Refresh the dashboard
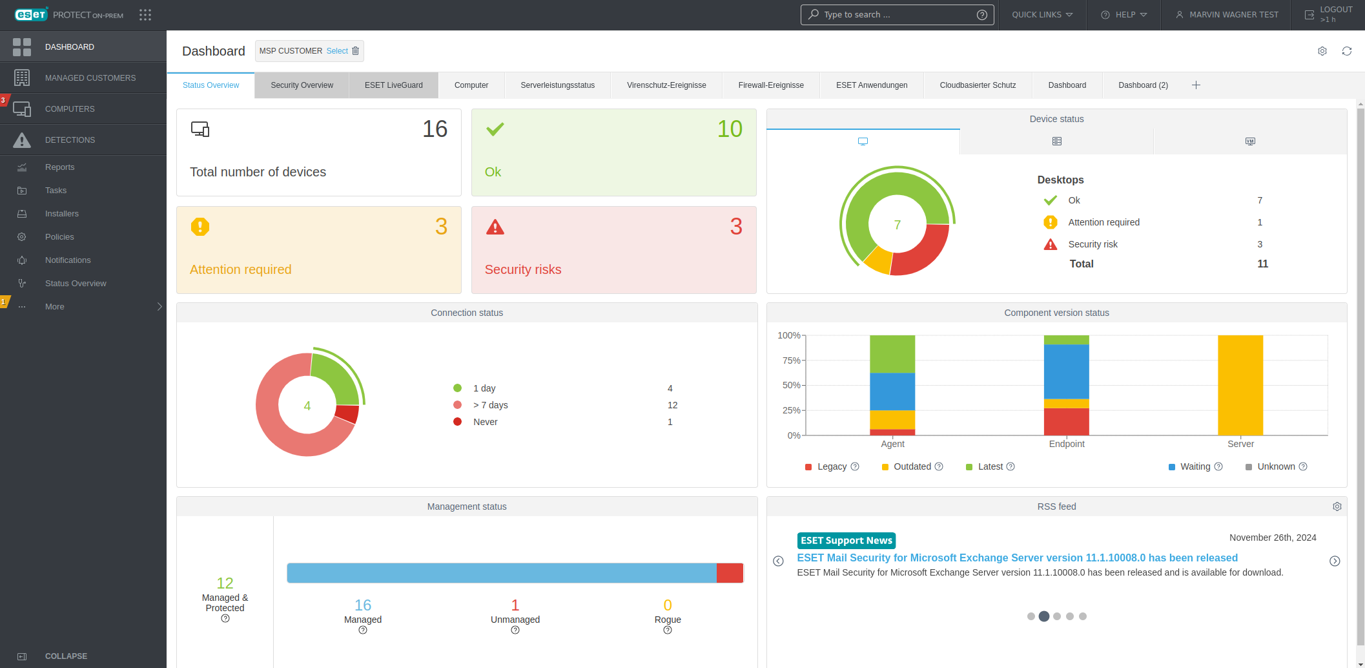Image resolution: width=1365 pixels, height=668 pixels. click(x=1347, y=51)
